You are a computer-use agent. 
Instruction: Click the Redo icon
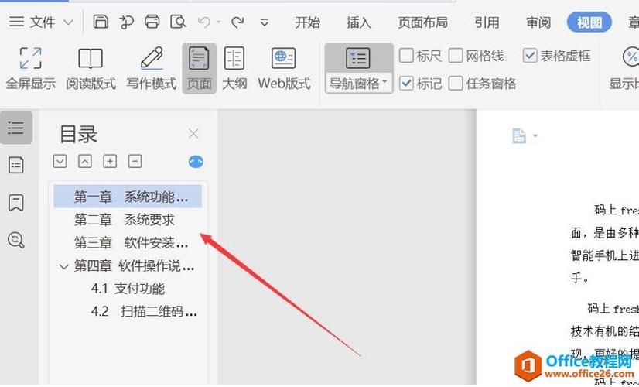pyautogui.click(x=237, y=22)
